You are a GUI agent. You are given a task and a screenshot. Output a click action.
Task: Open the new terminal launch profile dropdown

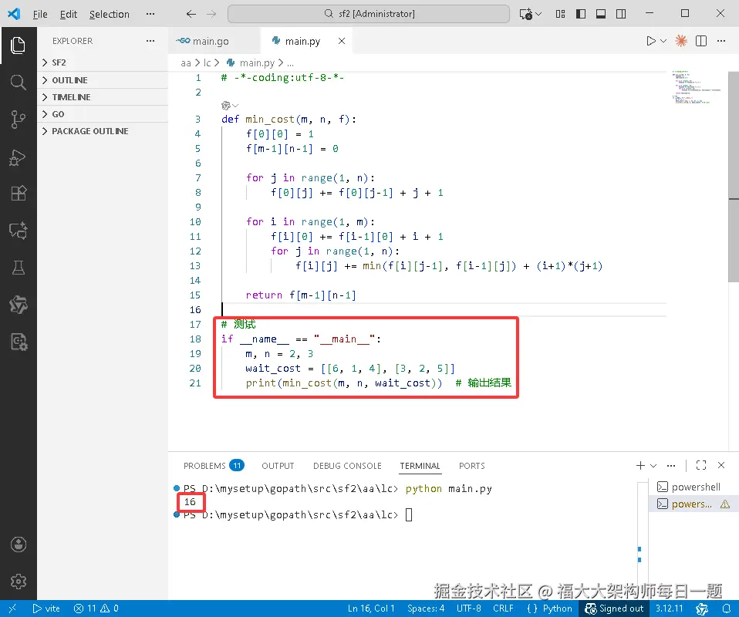tap(653, 465)
